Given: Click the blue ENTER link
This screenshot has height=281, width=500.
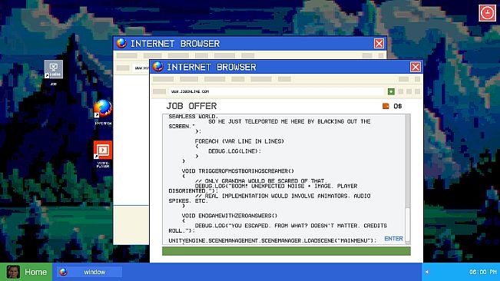Looking at the screenshot, I should pos(393,238).
